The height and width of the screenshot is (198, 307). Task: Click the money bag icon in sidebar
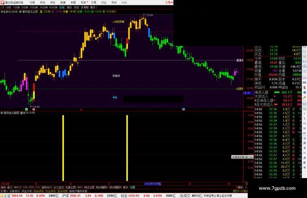point(305,87)
